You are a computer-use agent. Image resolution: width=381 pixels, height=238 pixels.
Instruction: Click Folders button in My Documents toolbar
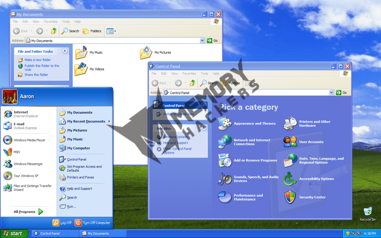[x=92, y=31]
